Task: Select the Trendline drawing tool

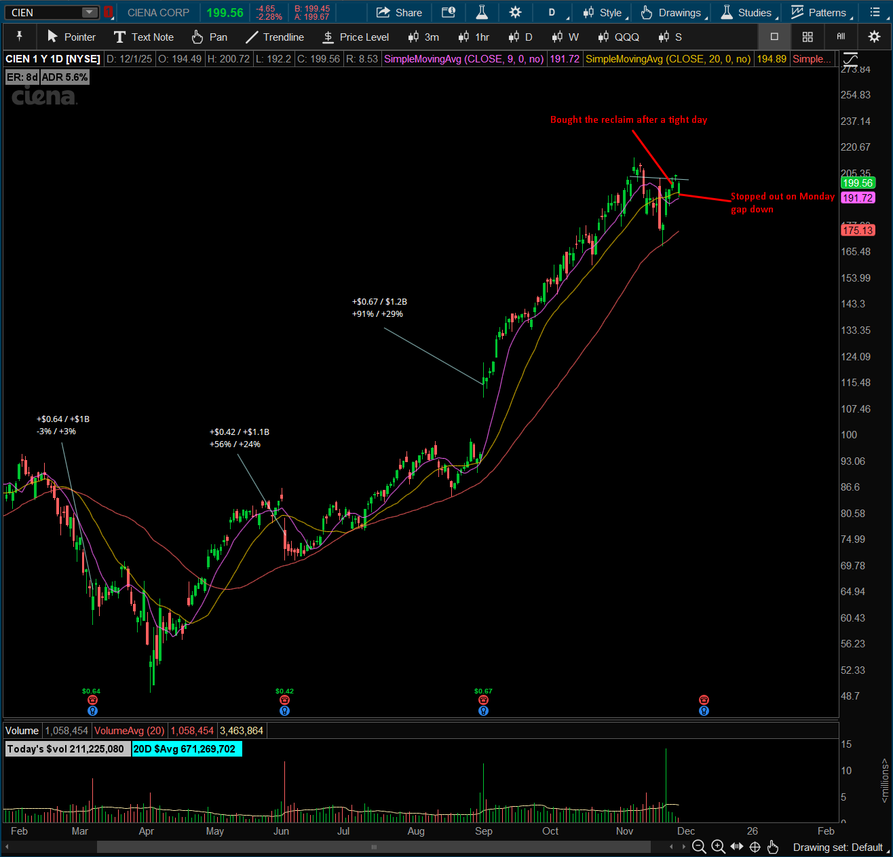Action: (x=275, y=37)
